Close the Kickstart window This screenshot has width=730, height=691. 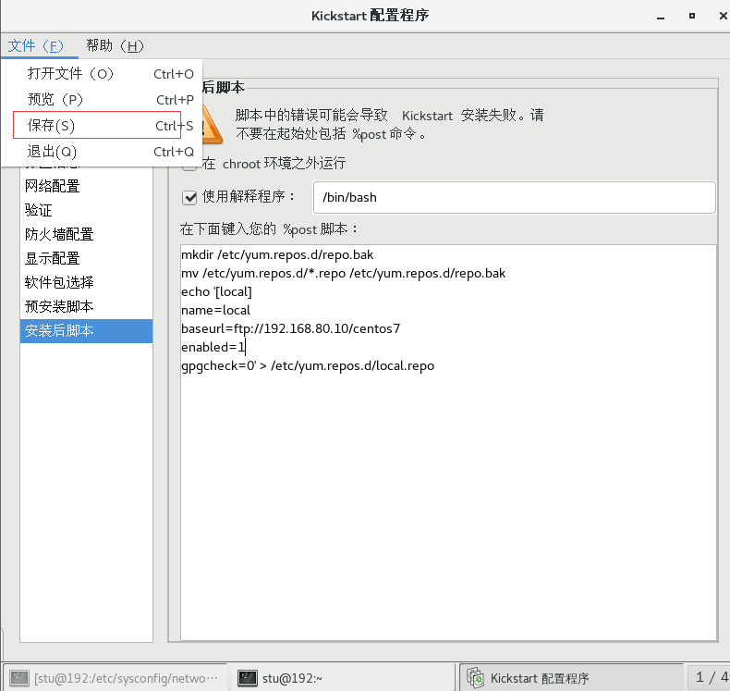pos(723,16)
